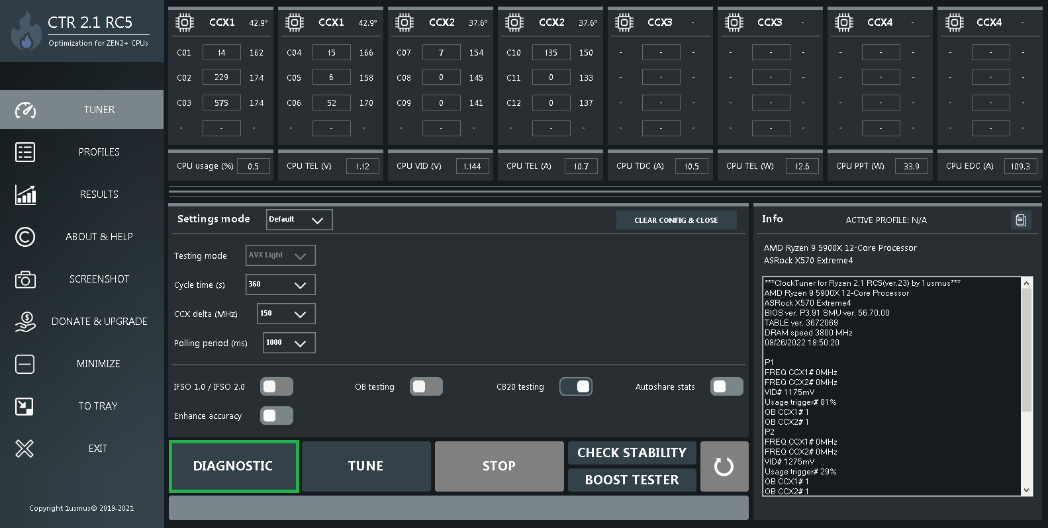Open the TUNER menu item
Image resolution: width=1048 pixels, height=528 pixels.
(81, 110)
